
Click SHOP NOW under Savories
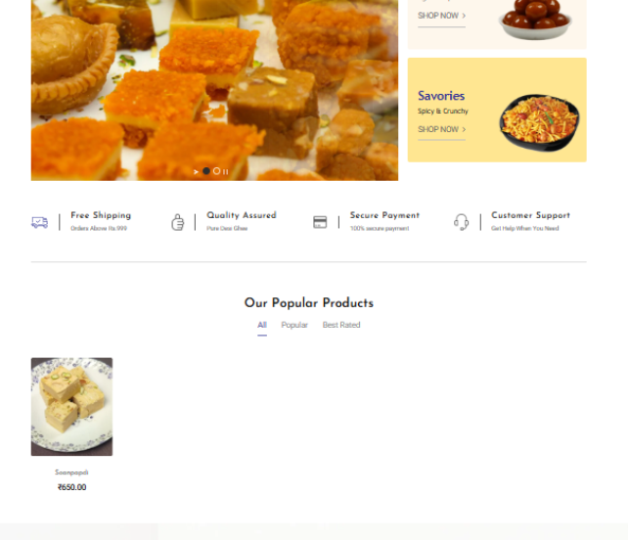pos(441,129)
